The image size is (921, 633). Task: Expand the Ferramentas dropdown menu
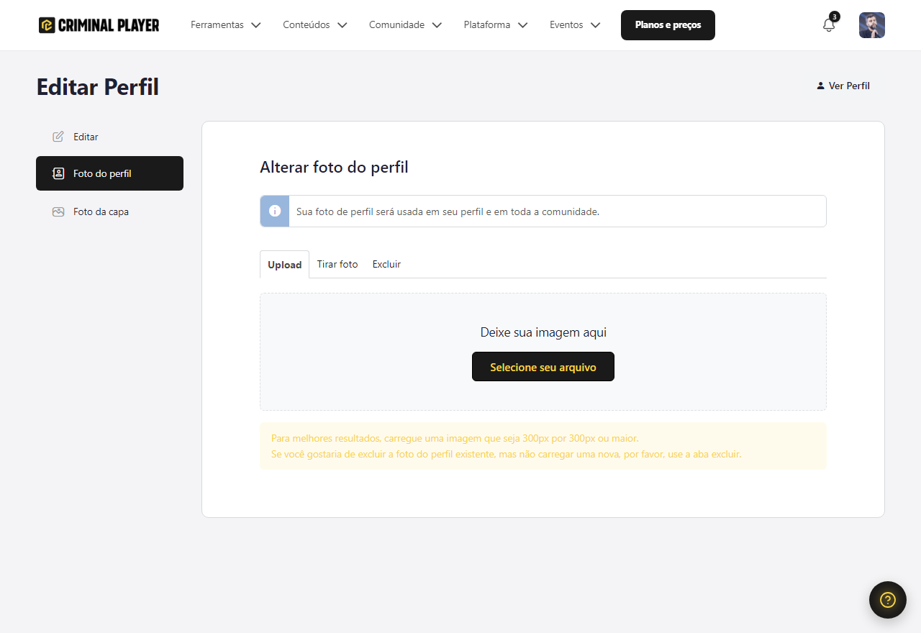tap(226, 25)
